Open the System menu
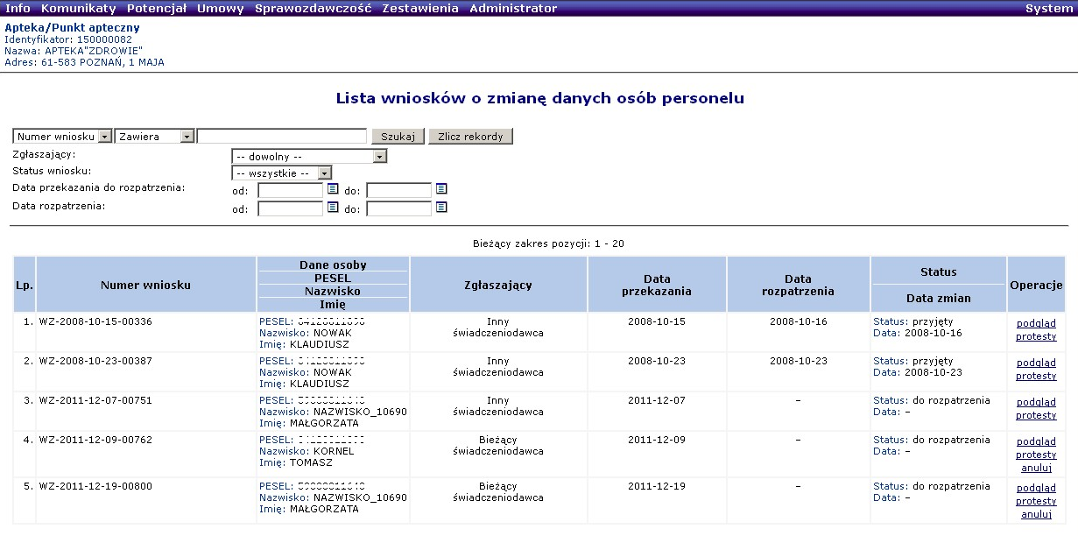This screenshot has height=536, width=1078. coord(1048,8)
